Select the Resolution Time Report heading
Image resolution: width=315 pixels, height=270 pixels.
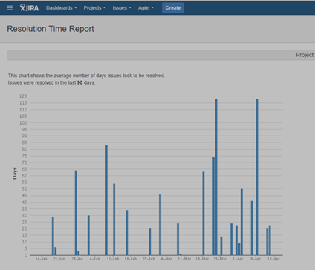pos(51,29)
